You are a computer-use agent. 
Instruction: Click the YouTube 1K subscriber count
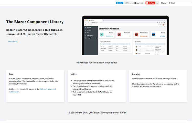pyautogui.click(x=157, y=3)
